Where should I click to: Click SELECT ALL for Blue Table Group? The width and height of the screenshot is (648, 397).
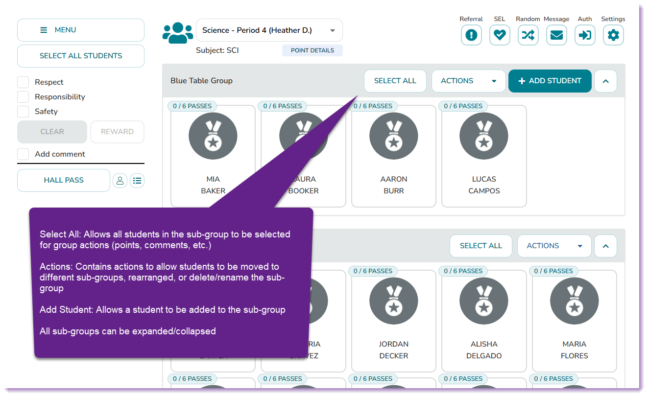395,81
